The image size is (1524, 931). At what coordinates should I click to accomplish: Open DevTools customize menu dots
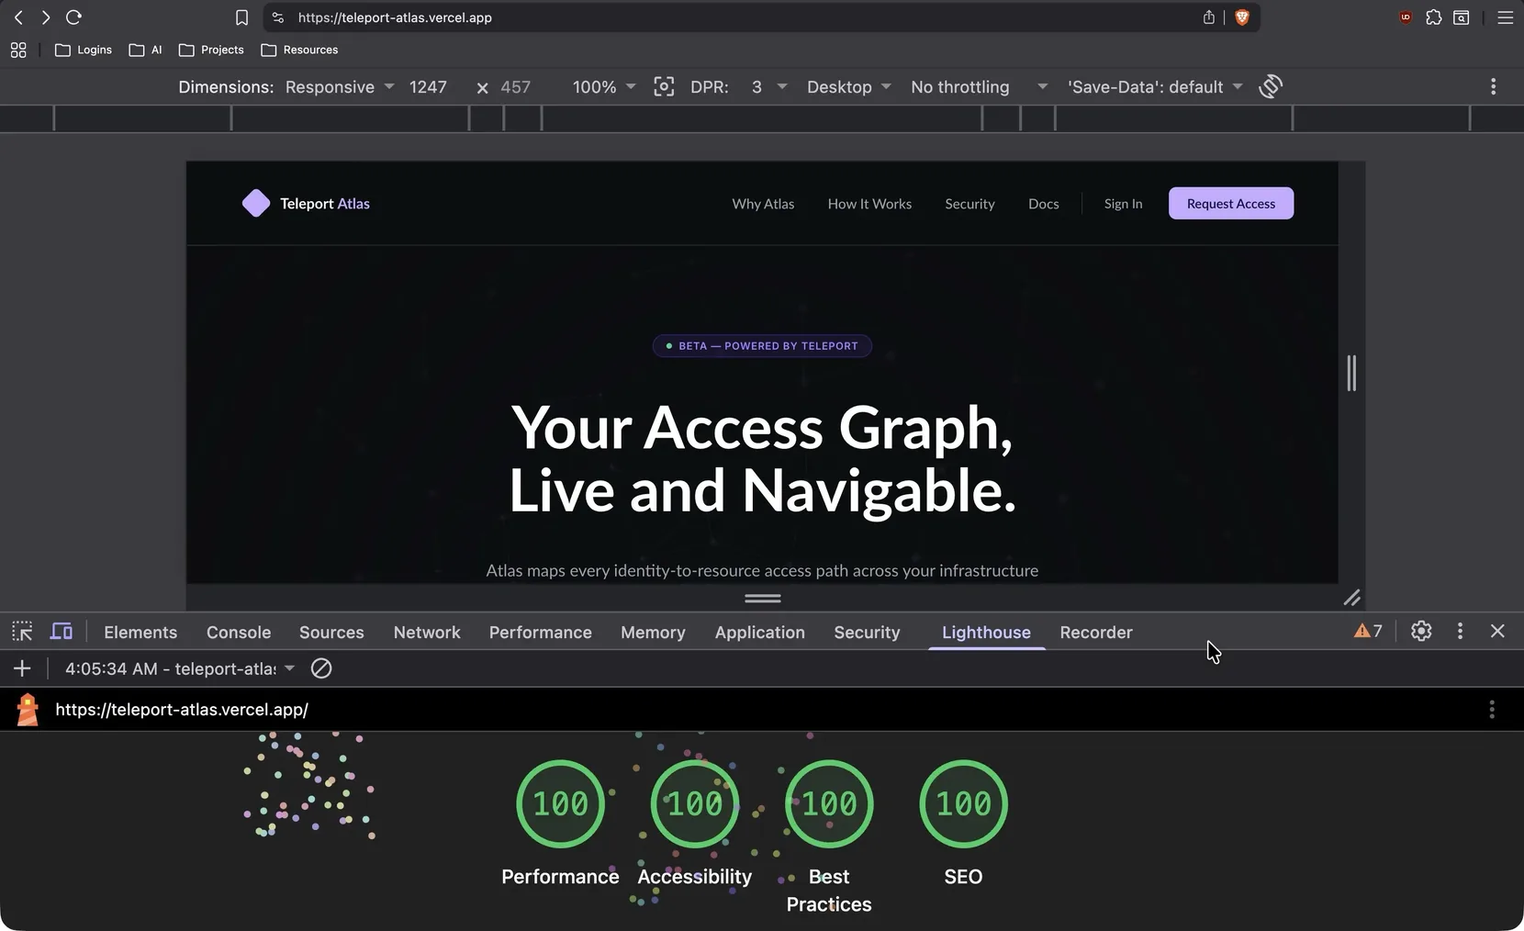pos(1461,631)
